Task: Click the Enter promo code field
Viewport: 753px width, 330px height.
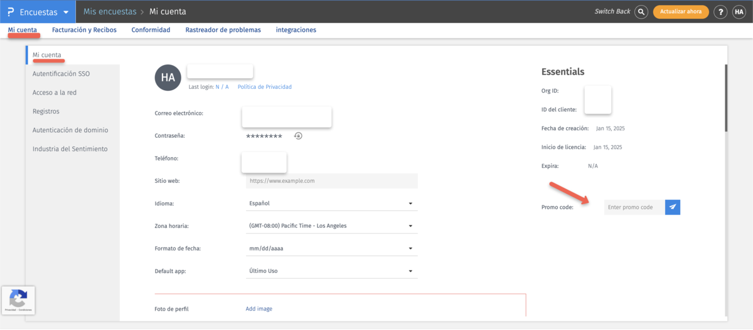Action: (634, 207)
